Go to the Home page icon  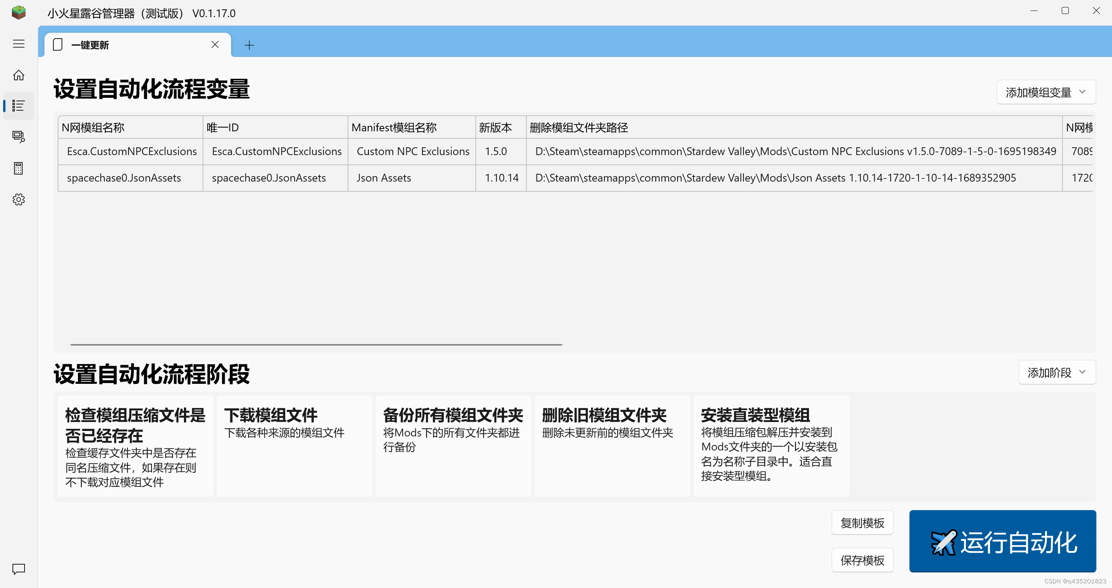(x=19, y=75)
